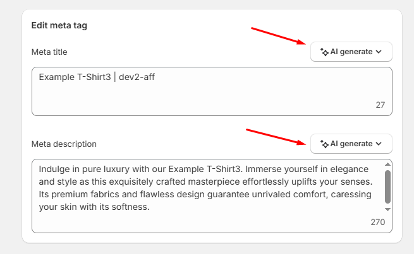414x254 pixels.
Task: Click the sparkle icon beside Meta description
Action: point(324,144)
